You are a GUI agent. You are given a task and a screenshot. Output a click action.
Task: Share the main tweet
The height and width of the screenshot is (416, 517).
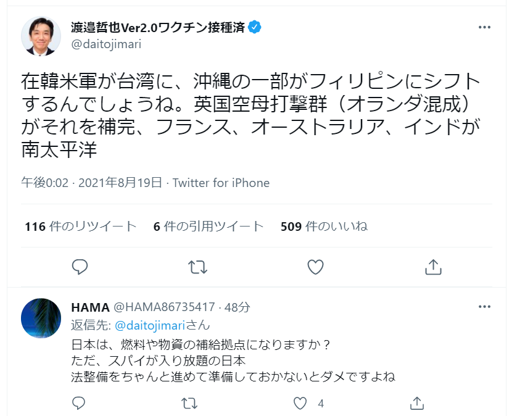[433, 267]
